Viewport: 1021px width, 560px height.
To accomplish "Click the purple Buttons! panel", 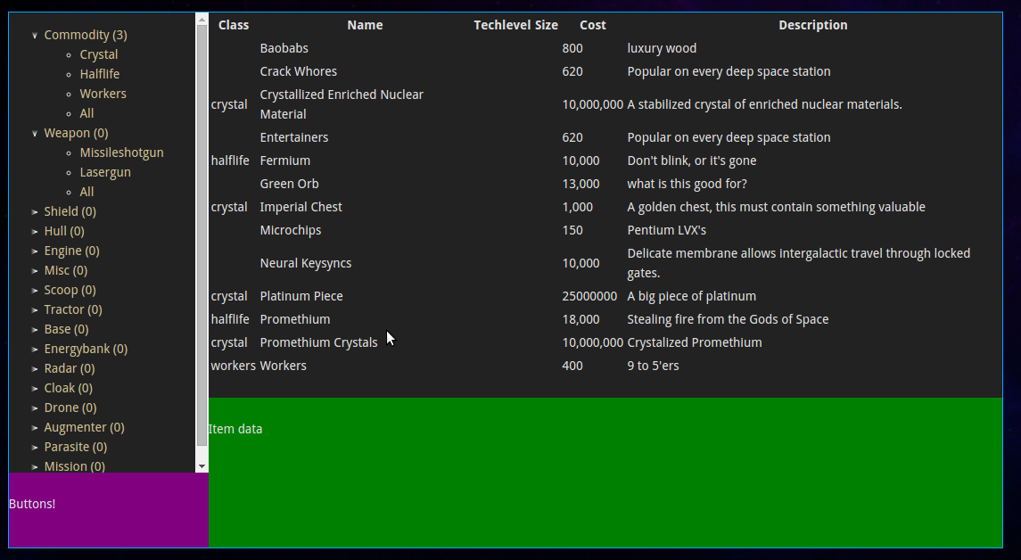I will pos(108,509).
